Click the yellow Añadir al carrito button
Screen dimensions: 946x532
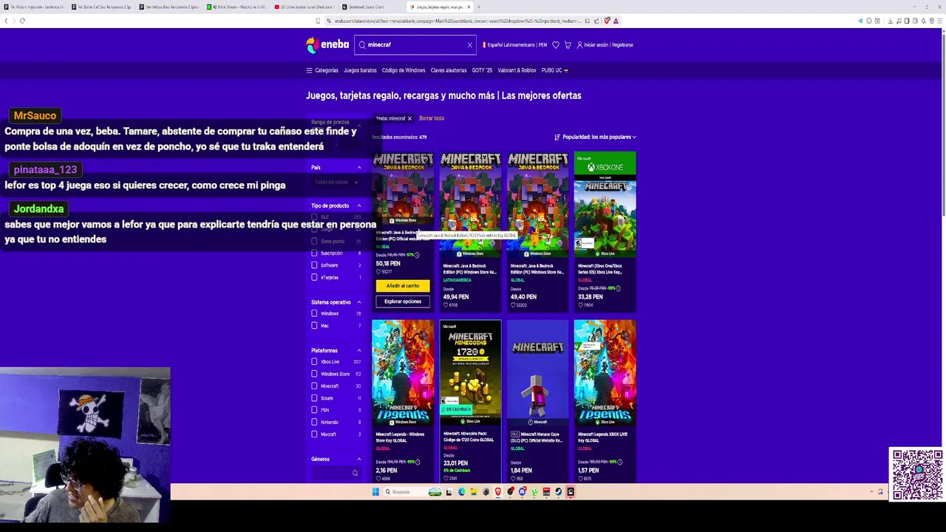[x=403, y=286]
